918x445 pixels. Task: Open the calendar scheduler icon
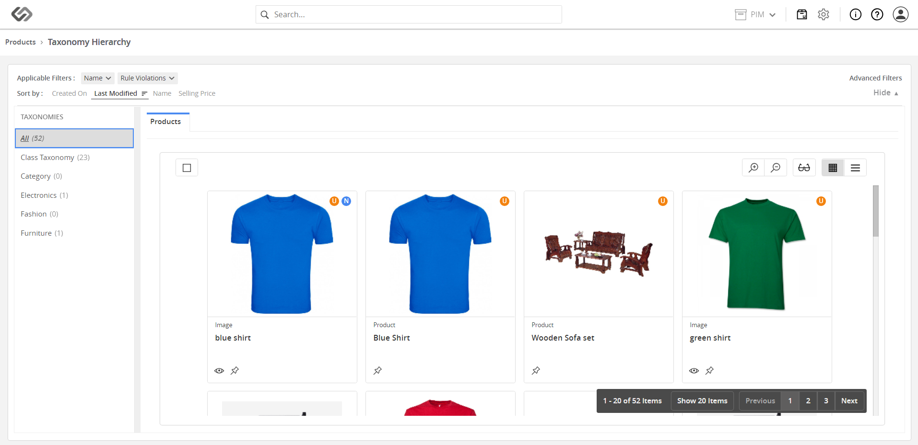[x=802, y=14]
